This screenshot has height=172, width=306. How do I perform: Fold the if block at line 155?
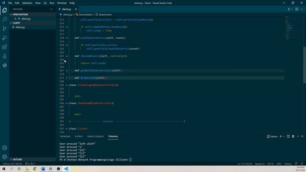point(67,27)
